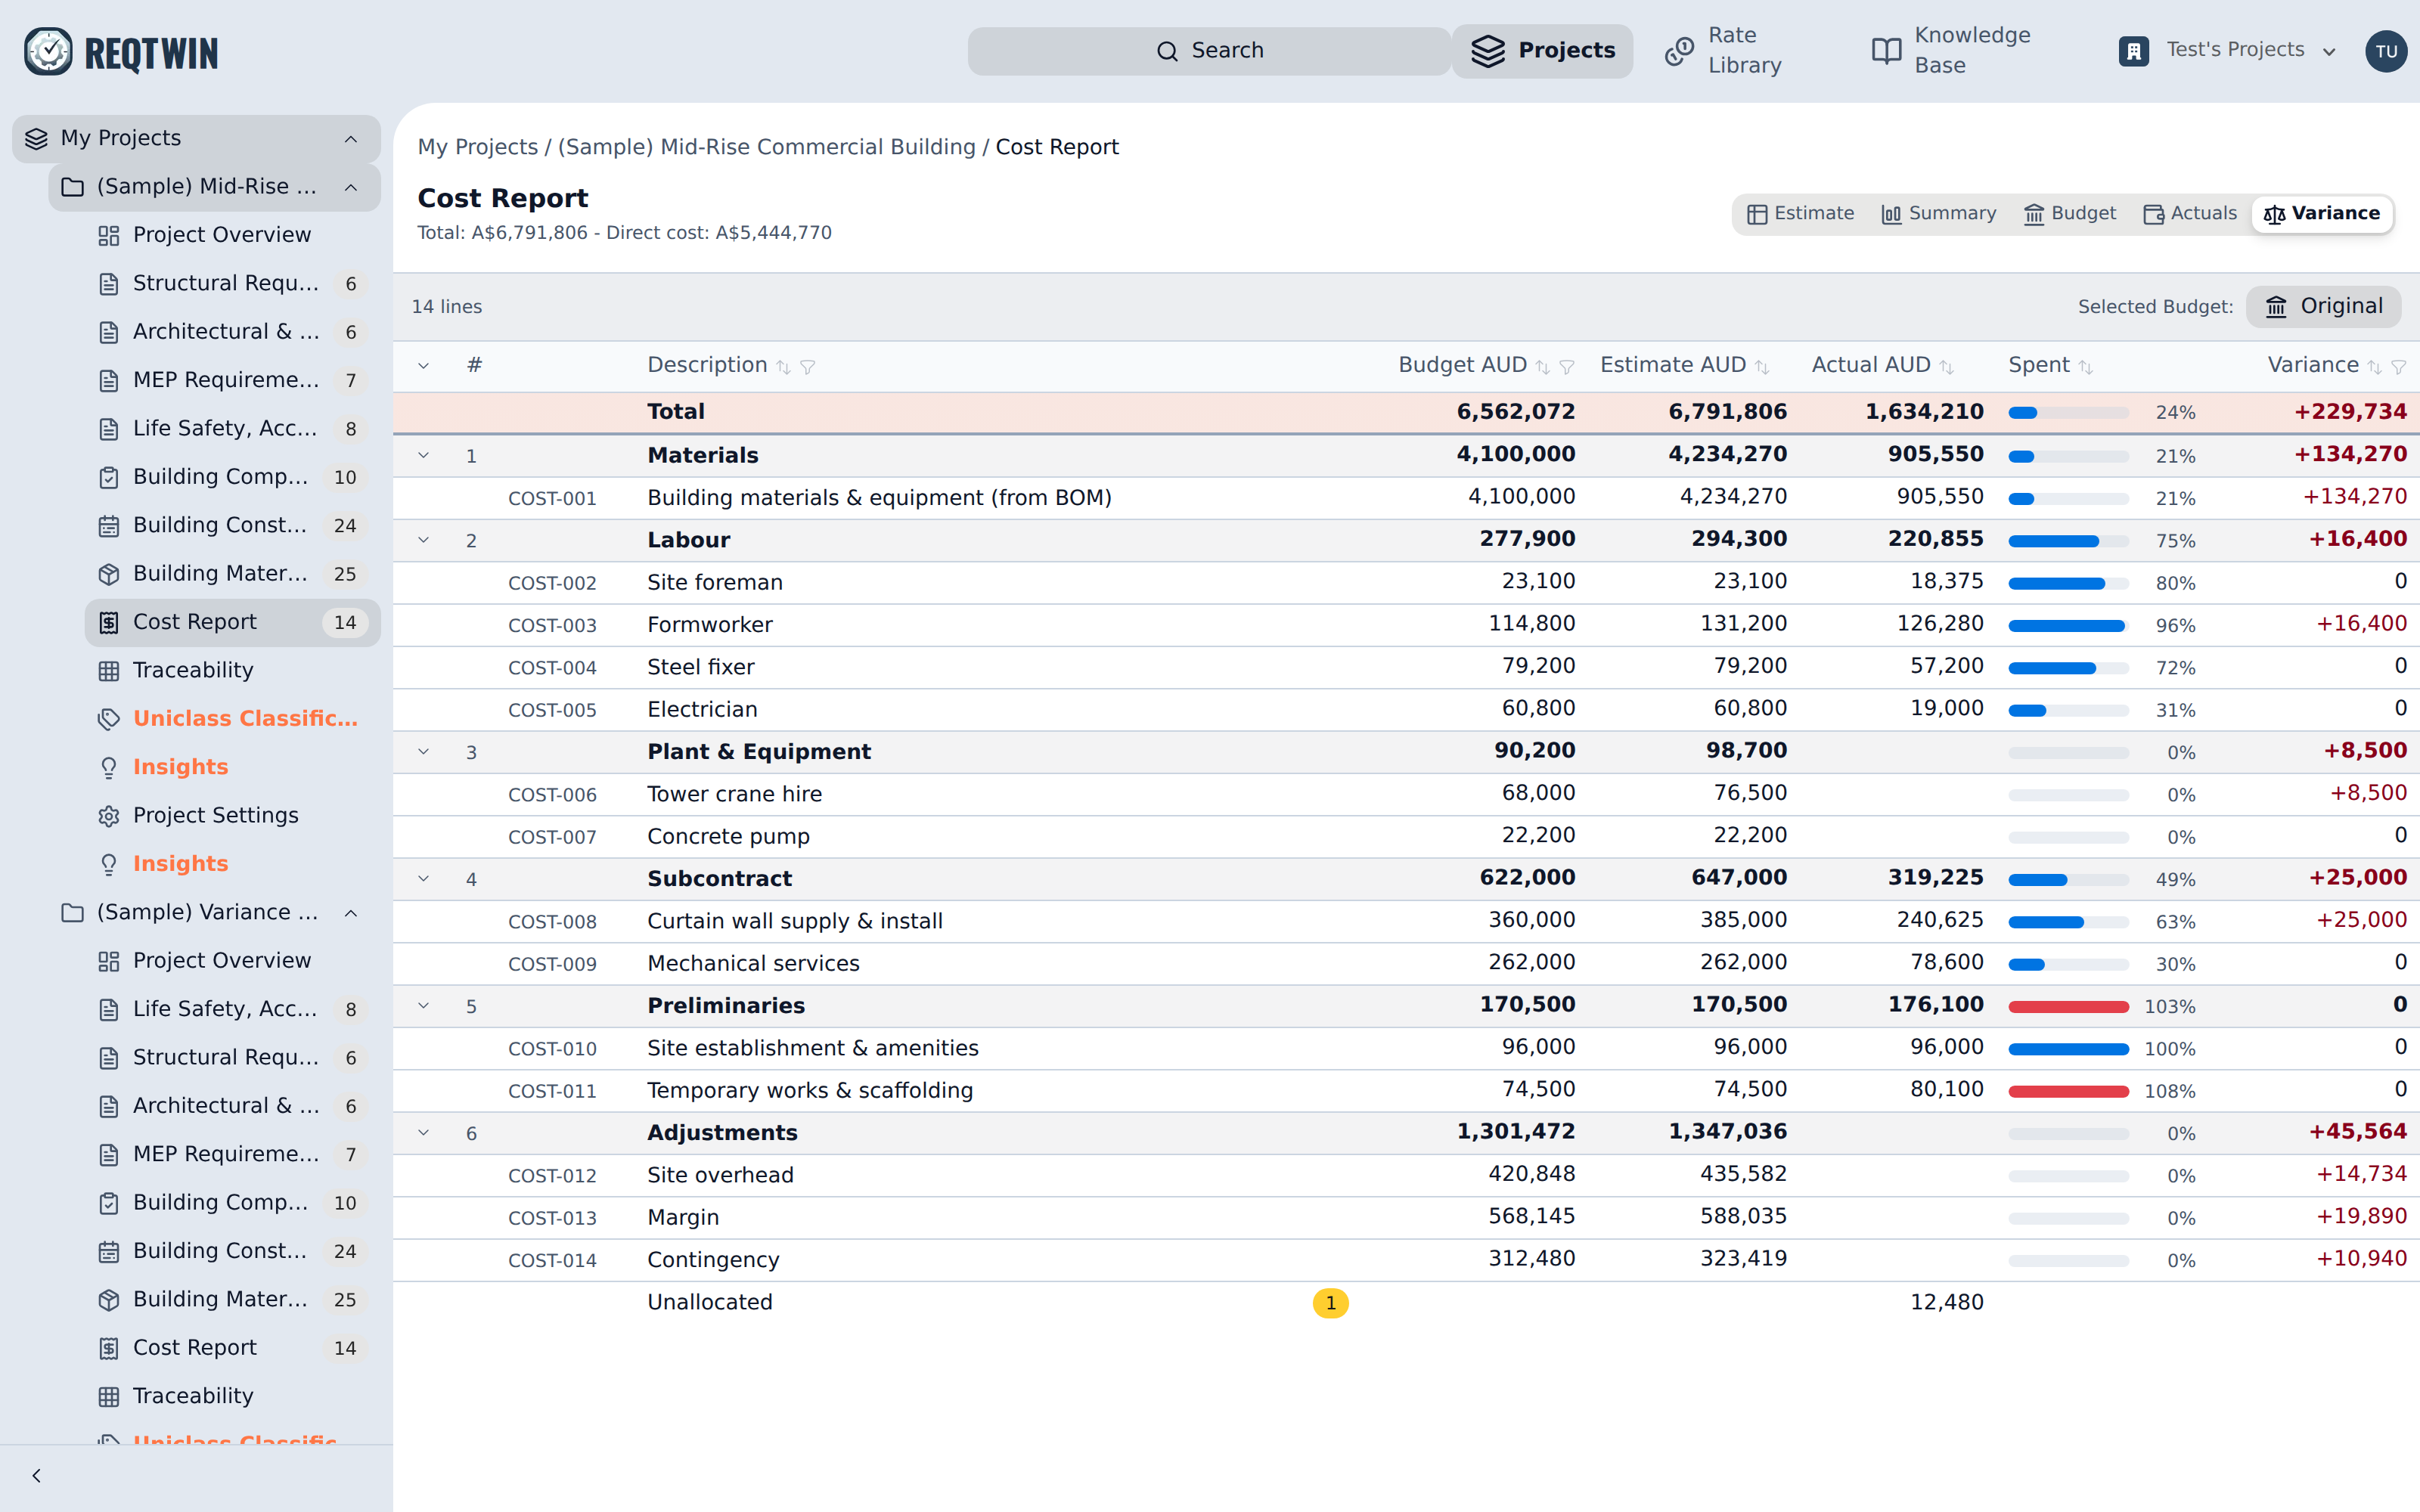The image size is (2420, 1512).
Task: Select the Unallocated row
Action: pos(1406,1303)
